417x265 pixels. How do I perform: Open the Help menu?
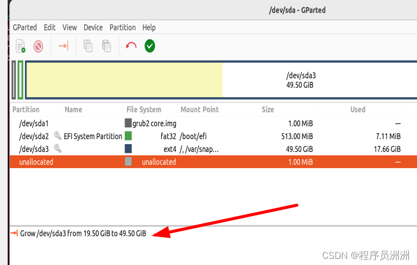coord(149,28)
